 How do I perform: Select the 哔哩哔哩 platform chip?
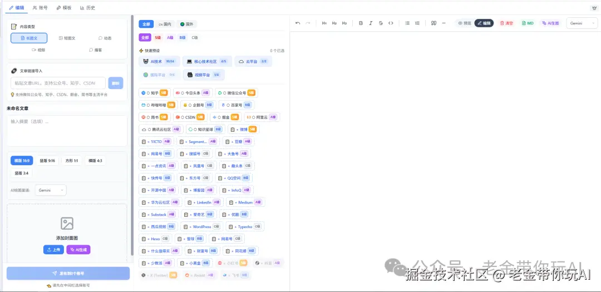click(158, 105)
